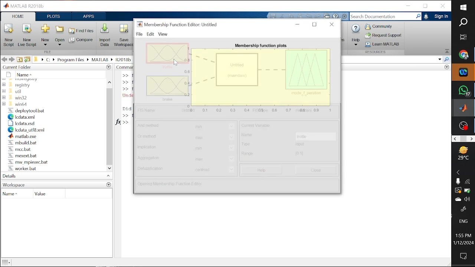This screenshot has width=475, height=267.
Task: Click Learn MATLAB
Action: point(382,44)
